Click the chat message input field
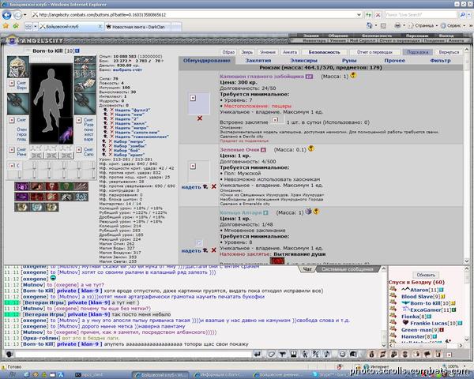The height and width of the screenshot is (379, 474). pyautogui.click(x=133, y=354)
